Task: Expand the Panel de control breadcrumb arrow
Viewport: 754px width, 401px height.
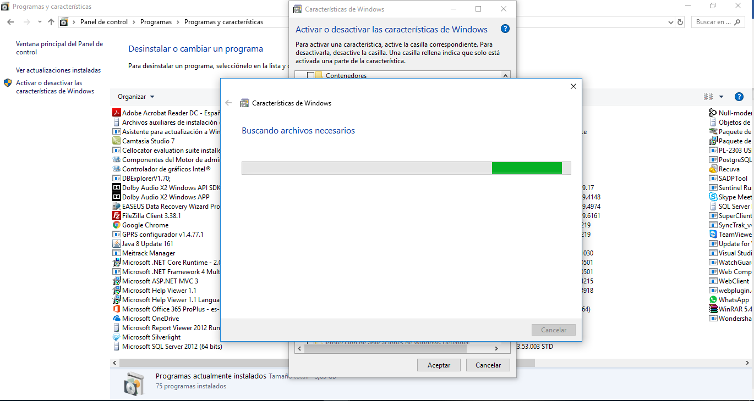Action: (x=133, y=22)
